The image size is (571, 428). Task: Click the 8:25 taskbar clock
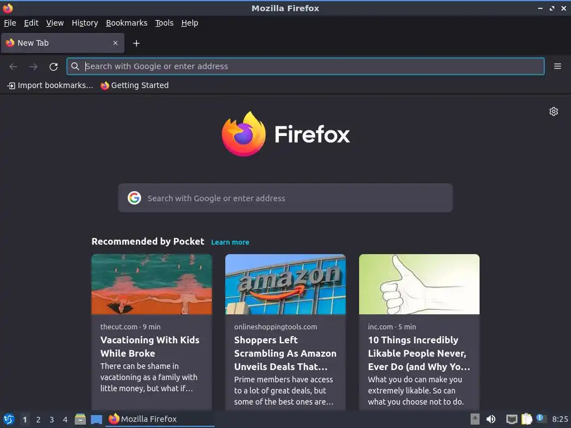(560, 419)
